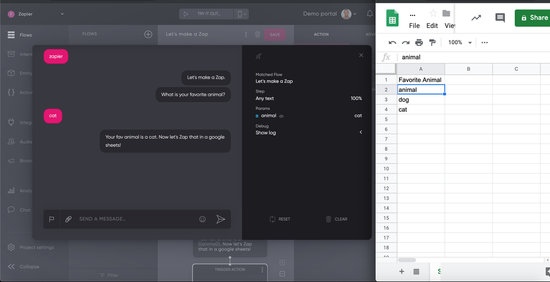Select column B header

(x=469, y=69)
